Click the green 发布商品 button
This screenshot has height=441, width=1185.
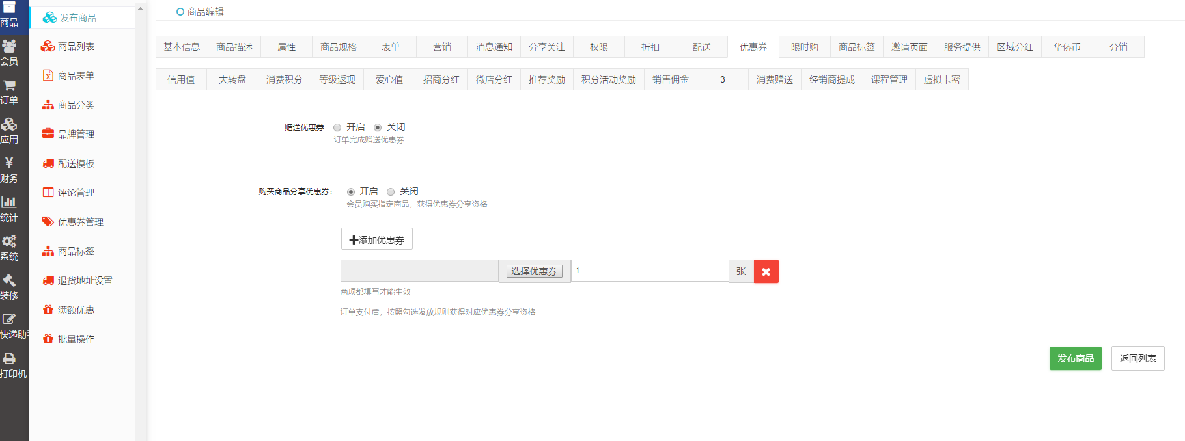pos(1075,358)
